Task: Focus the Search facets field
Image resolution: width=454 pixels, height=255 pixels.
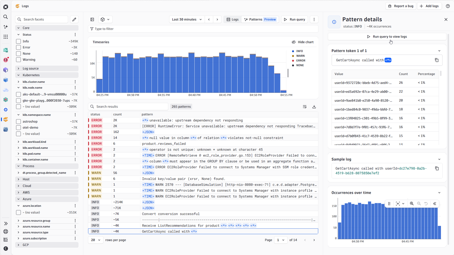Action: pyautogui.click(x=42, y=20)
